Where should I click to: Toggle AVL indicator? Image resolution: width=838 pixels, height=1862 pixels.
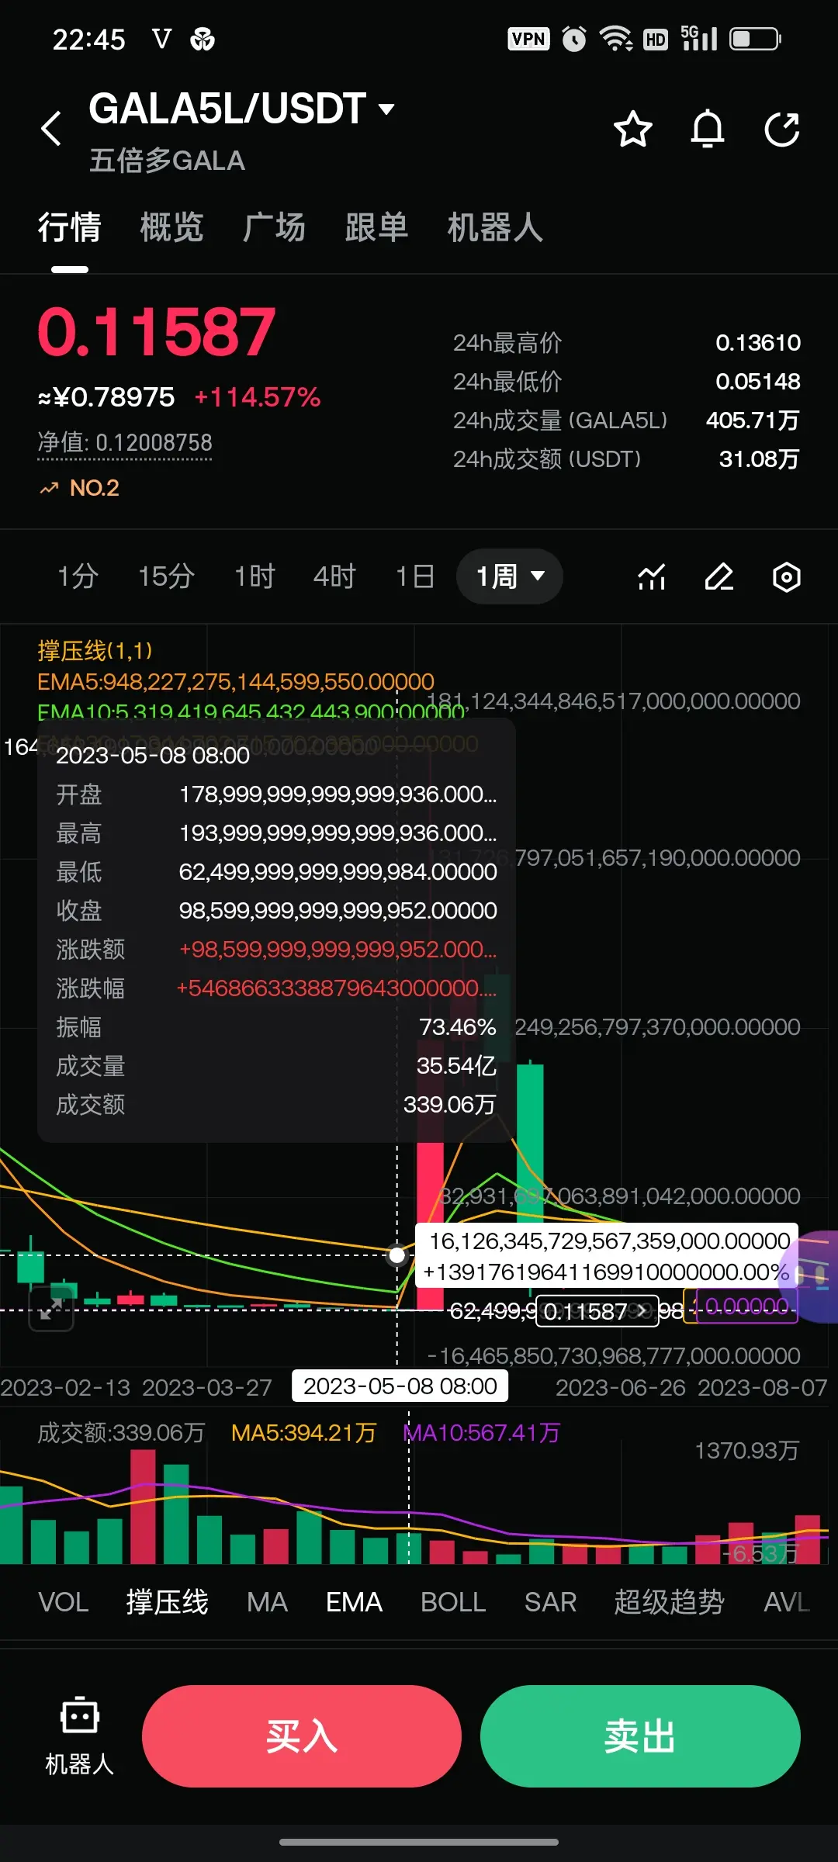click(x=787, y=1602)
